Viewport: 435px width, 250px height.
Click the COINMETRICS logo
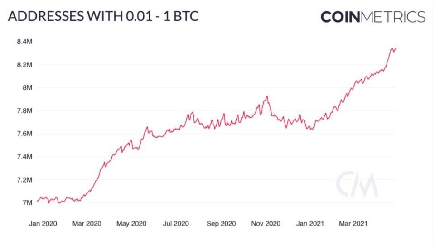tap(373, 17)
